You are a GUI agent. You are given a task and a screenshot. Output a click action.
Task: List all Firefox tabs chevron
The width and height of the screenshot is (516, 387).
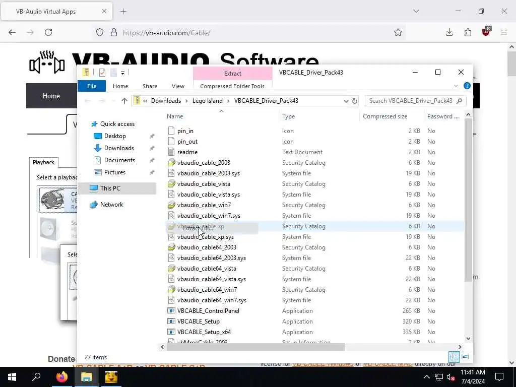point(416,11)
